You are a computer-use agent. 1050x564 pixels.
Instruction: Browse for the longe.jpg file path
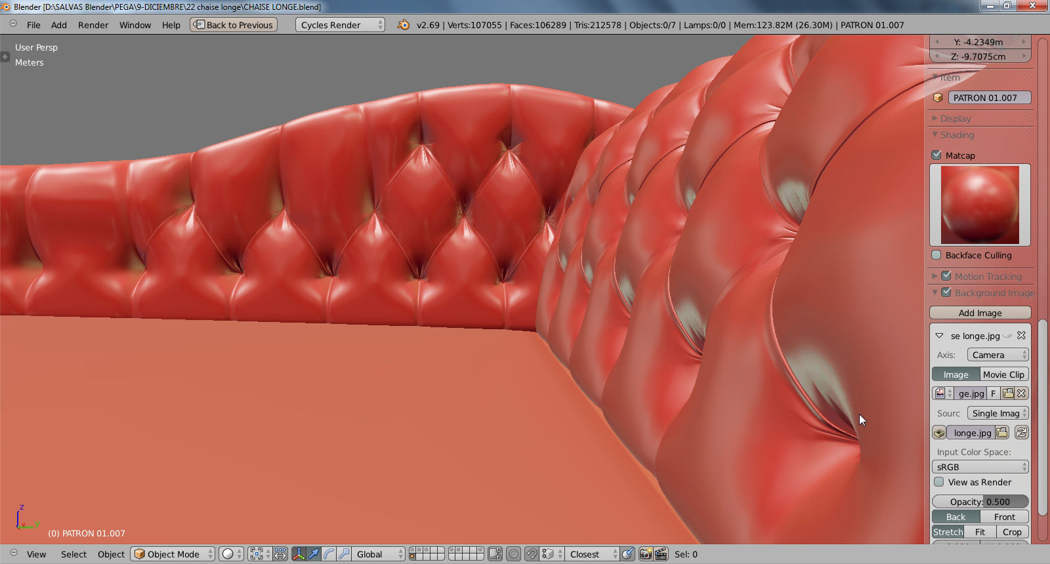click(1002, 433)
